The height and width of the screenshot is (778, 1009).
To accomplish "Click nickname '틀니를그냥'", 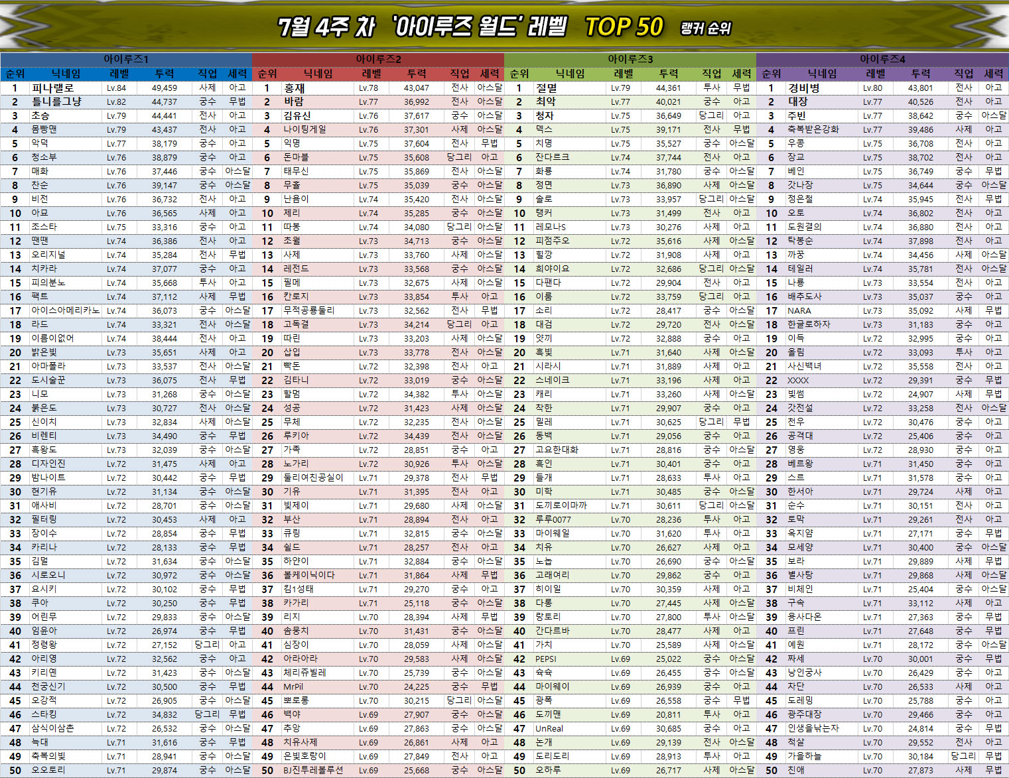I will [x=56, y=101].
